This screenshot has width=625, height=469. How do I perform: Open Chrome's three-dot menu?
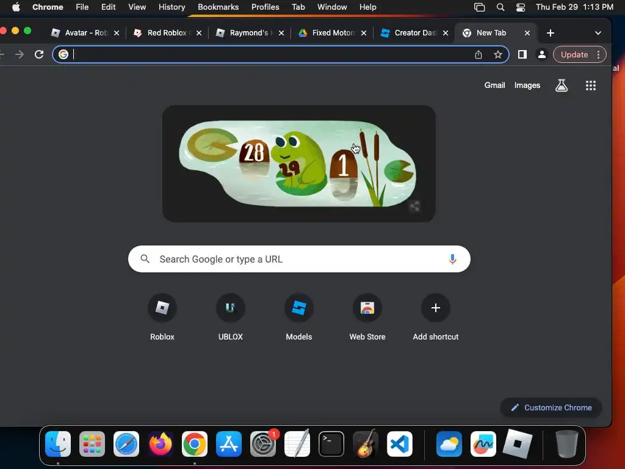click(598, 54)
